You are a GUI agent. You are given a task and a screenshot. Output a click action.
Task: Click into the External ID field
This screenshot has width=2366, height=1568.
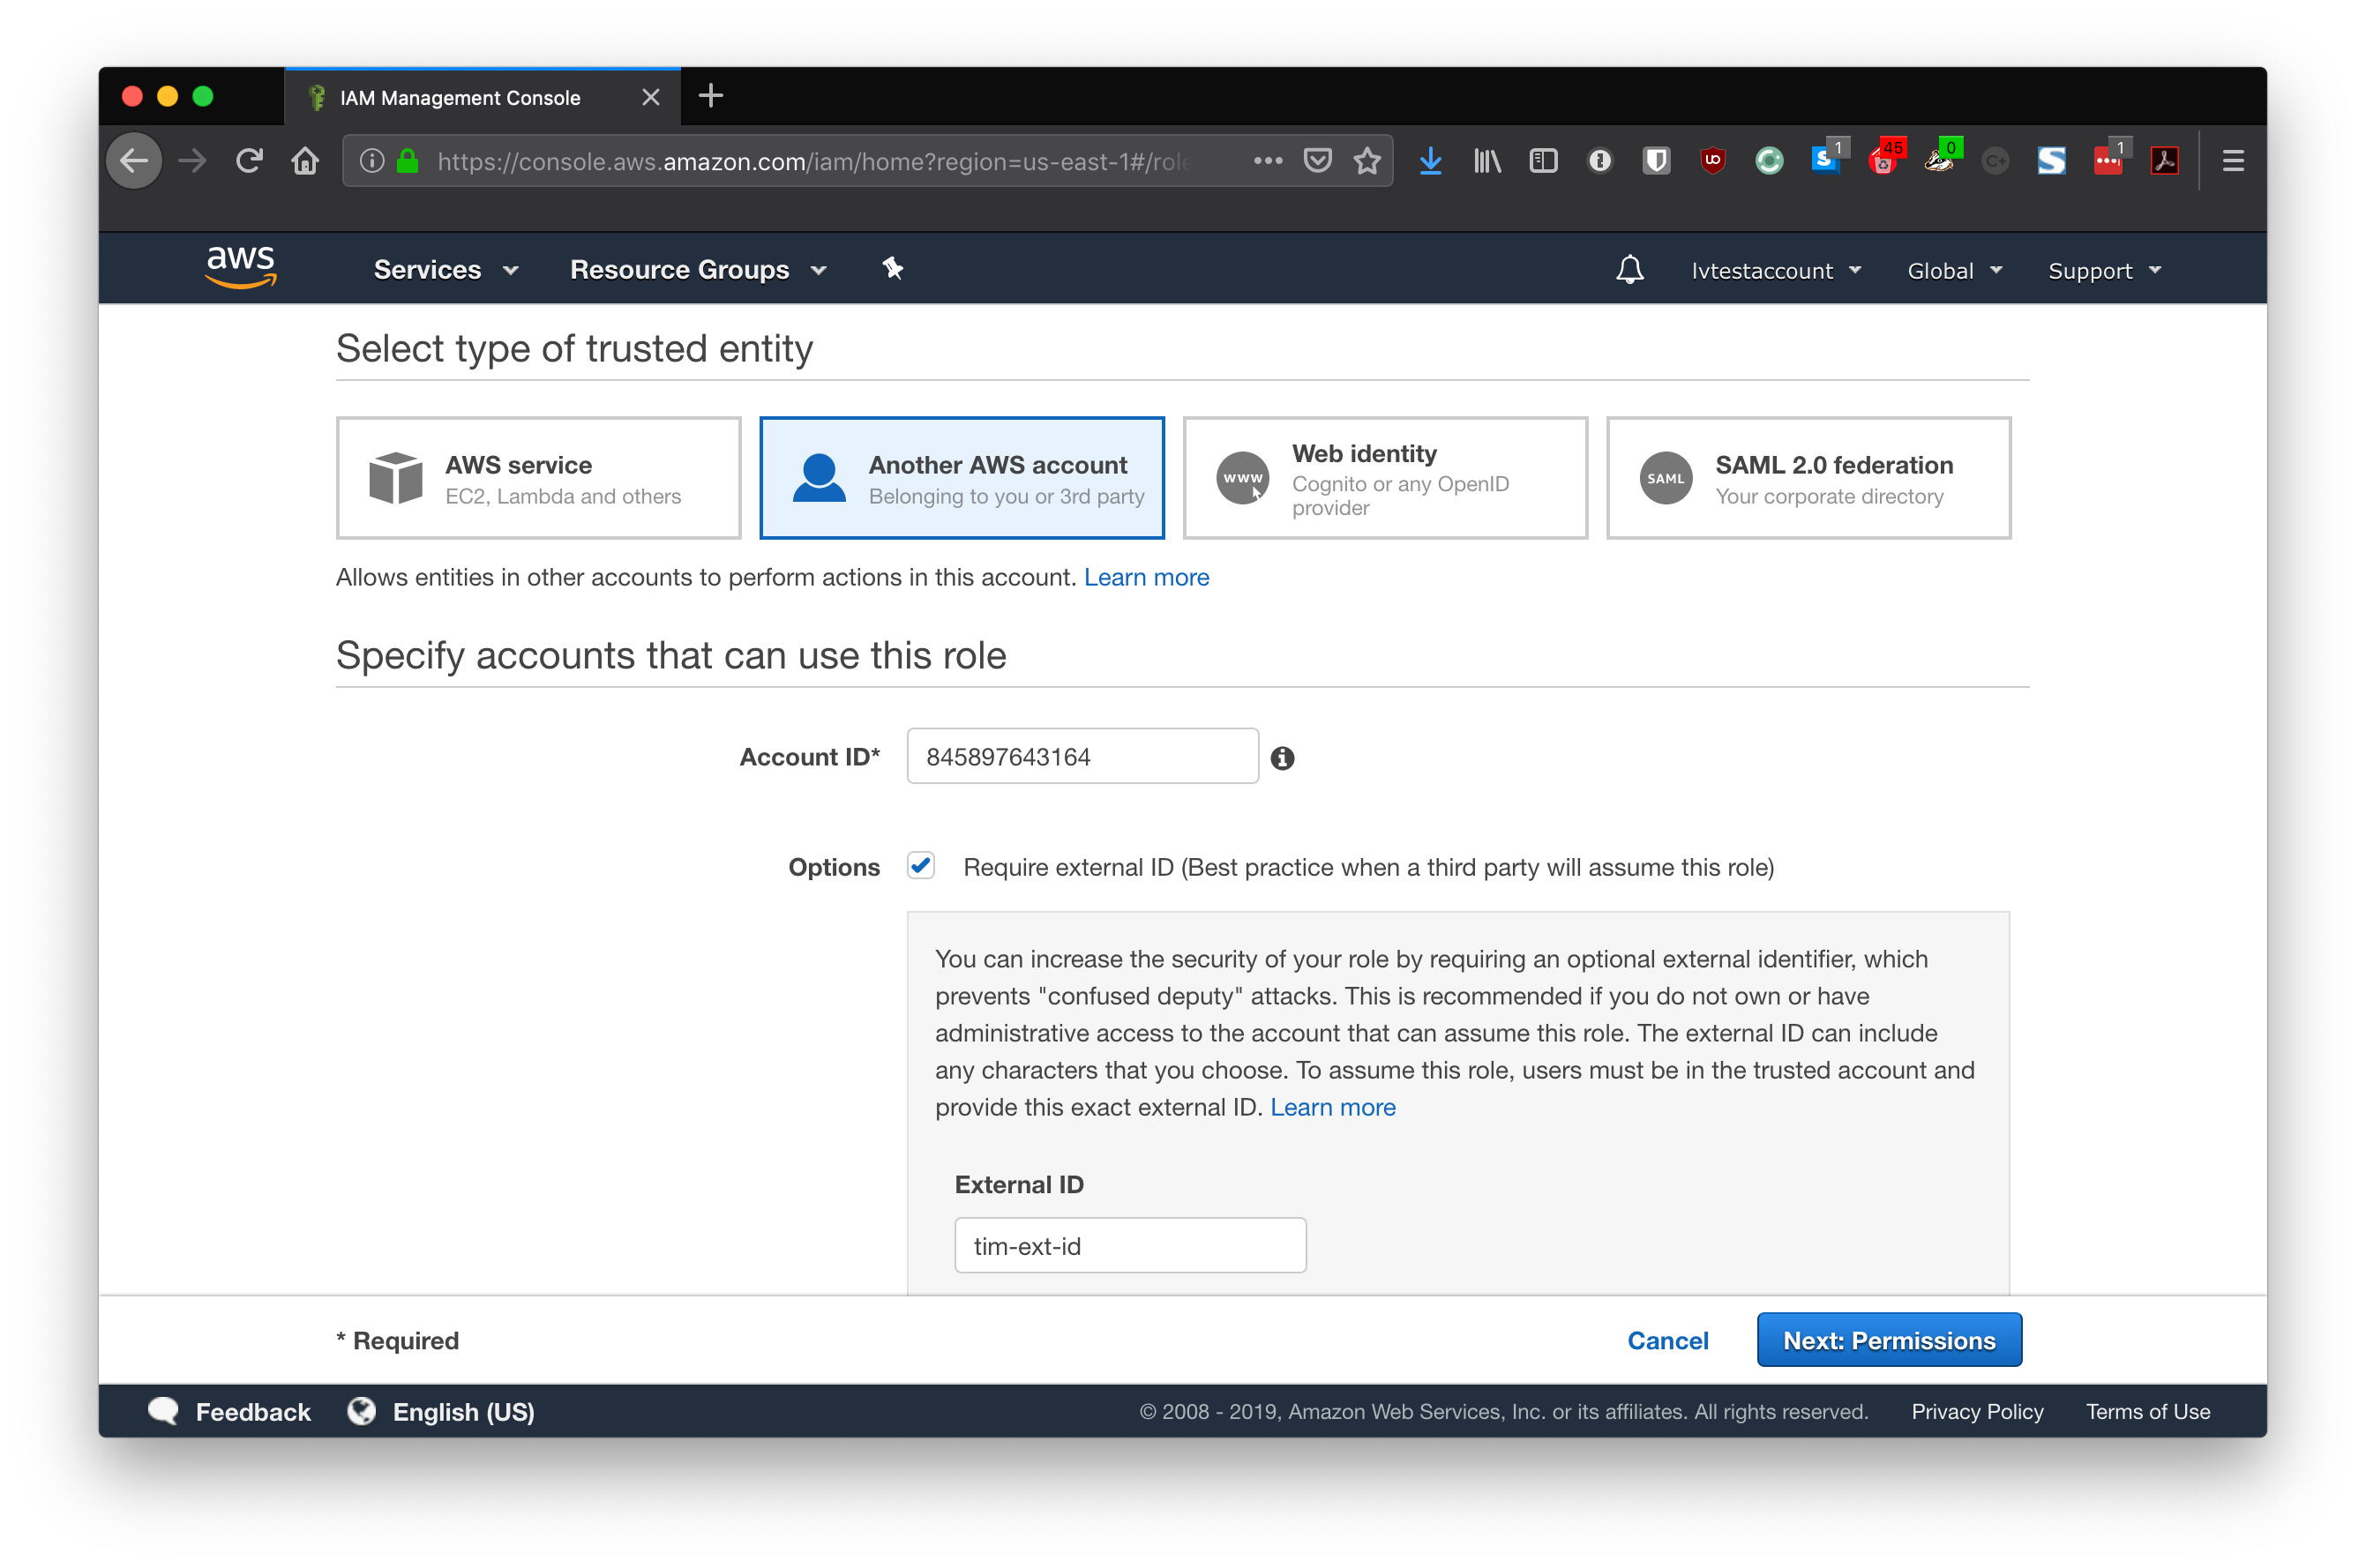point(1130,1245)
